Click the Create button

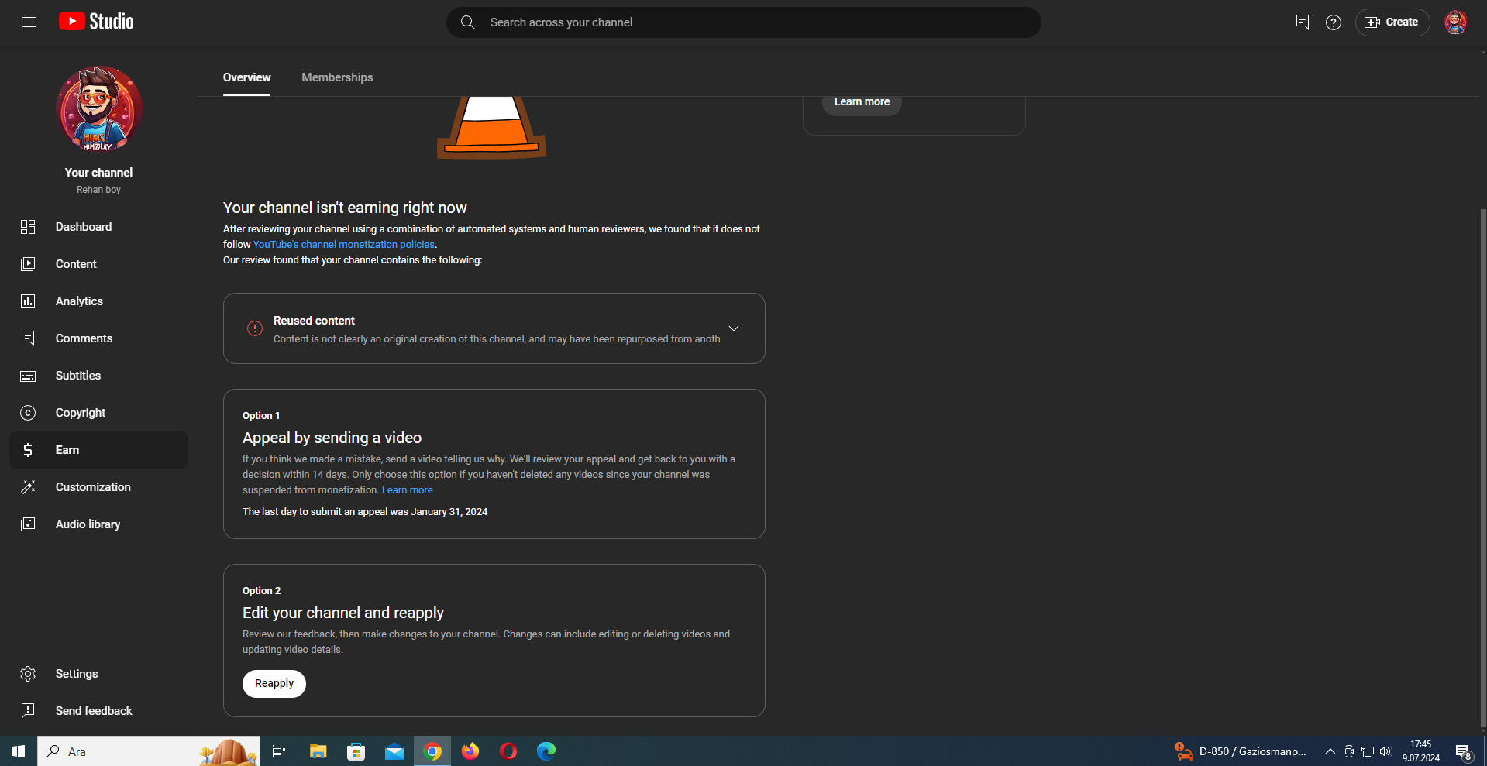point(1392,22)
